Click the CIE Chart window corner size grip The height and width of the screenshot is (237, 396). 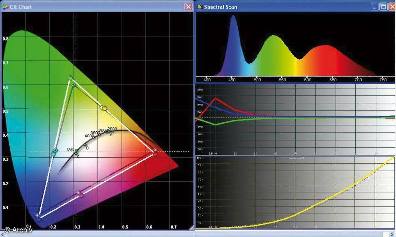pos(191,227)
